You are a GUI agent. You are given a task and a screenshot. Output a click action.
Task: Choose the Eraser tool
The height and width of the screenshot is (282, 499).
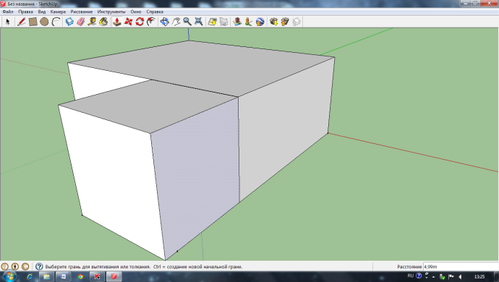pyautogui.click(x=81, y=22)
